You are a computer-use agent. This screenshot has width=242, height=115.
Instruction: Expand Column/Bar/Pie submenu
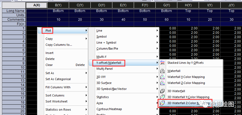click(124, 49)
